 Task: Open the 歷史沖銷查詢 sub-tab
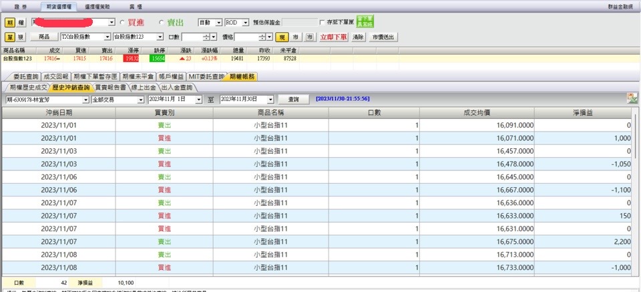70,87
